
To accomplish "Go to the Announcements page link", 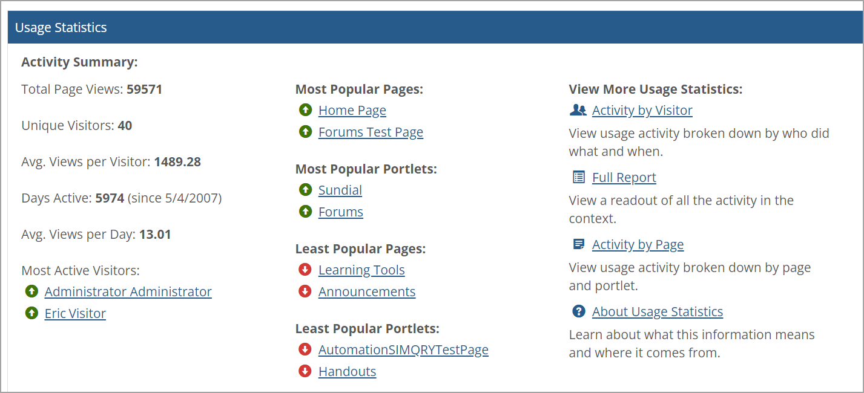I will 366,291.
